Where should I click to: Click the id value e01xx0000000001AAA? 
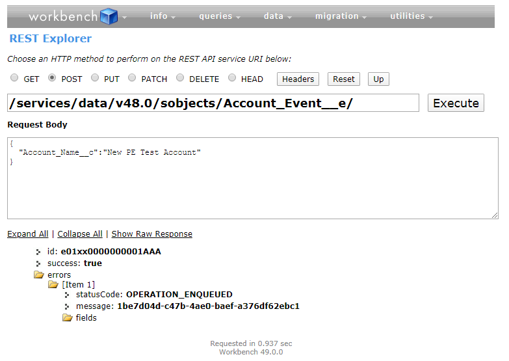pos(111,252)
